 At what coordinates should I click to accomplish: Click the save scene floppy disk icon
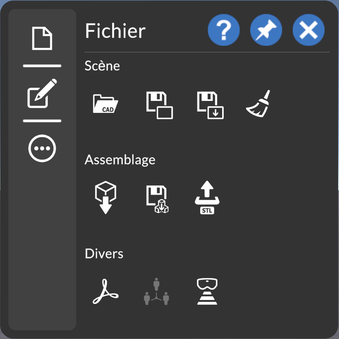159,105
